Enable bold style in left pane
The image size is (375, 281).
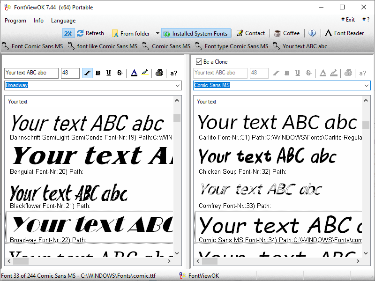[x=98, y=73]
